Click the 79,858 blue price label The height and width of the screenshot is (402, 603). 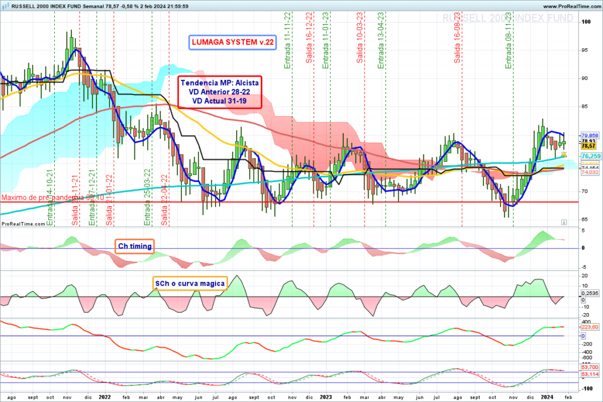point(590,135)
